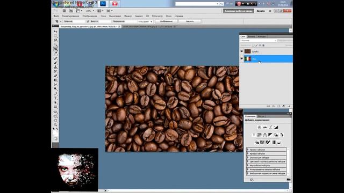Select the Eyedropper tool
Image resolution: width=344 pixels, height=193 pixels.
point(55,54)
